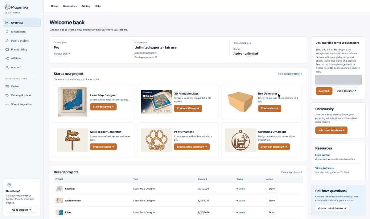Click the 3D Printable Maps thumbnail

[x=156, y=102]
